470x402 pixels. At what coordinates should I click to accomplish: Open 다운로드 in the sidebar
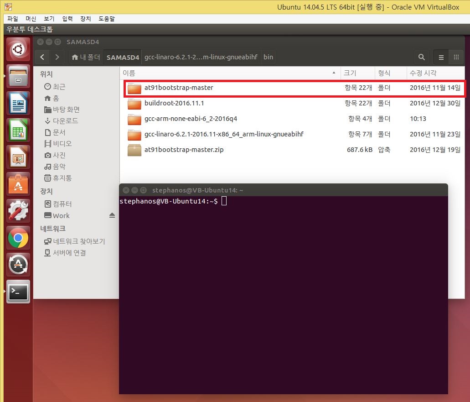tap(65, 121)
